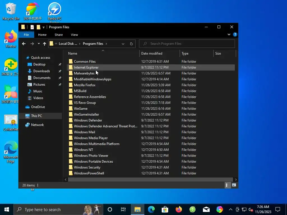Open Task View on taskbar
287x215 pixels.
[123, 209]
